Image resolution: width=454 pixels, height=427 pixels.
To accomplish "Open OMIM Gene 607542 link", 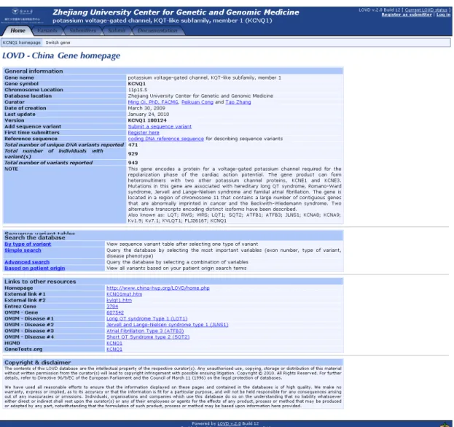I will click(115, 312).
